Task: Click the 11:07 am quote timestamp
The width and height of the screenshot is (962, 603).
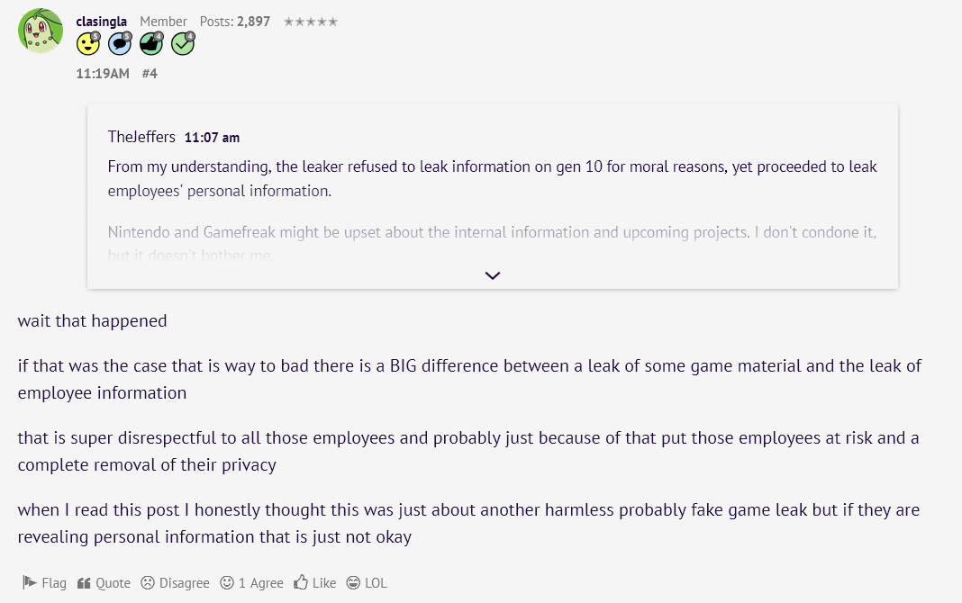Action: coord(213,138)
